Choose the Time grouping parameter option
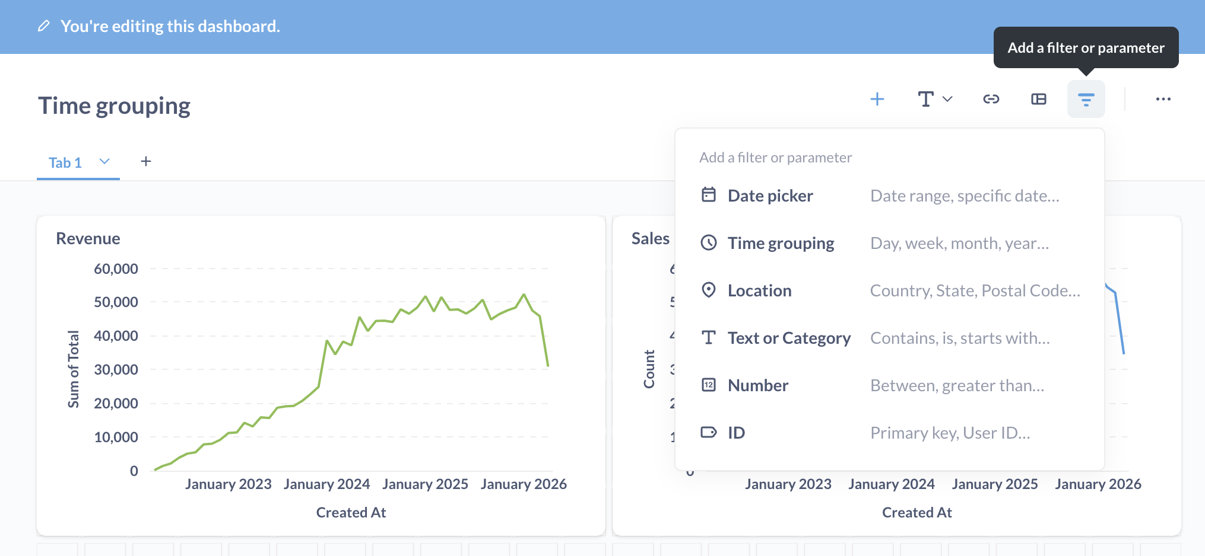 pyautogui.click(x=781, y=243)
